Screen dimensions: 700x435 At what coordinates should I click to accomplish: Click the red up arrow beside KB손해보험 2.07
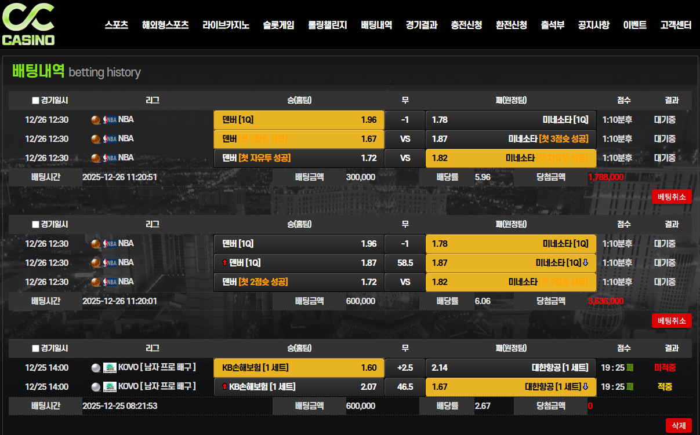pos(224,387)
